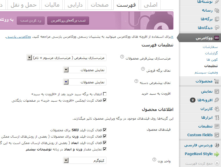Click the WooCommerce logo icon in sidebar
The height and width of the screenshot is (167, 221).
coord(217,38)
